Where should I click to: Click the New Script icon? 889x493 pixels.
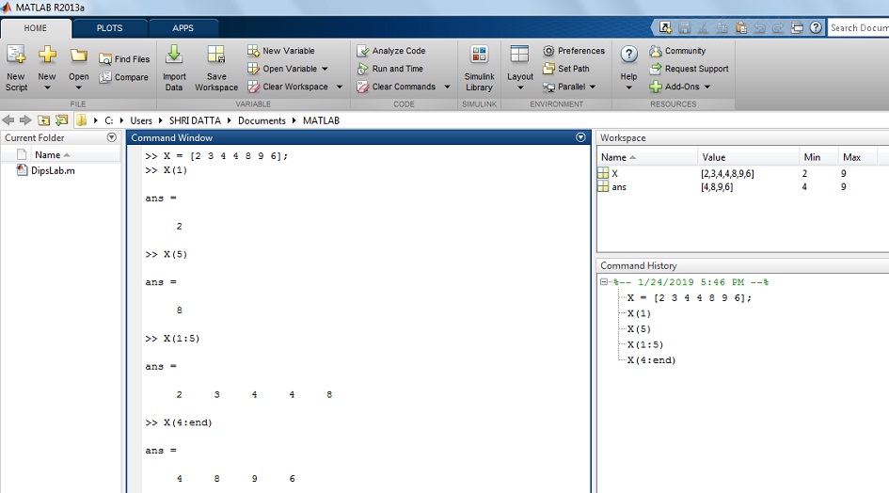(16, 58)
